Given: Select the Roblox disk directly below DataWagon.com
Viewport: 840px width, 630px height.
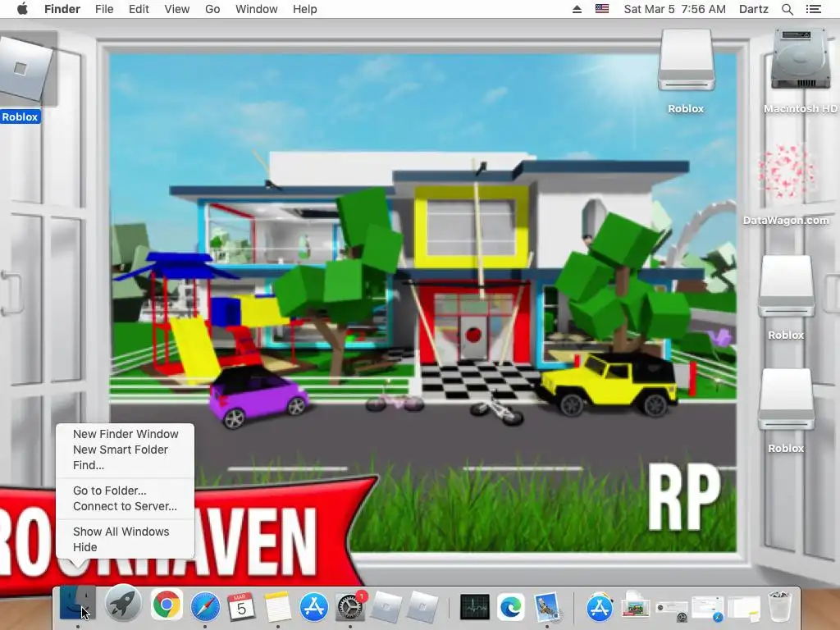Looking at the screenshot, I should coord(786,286).
